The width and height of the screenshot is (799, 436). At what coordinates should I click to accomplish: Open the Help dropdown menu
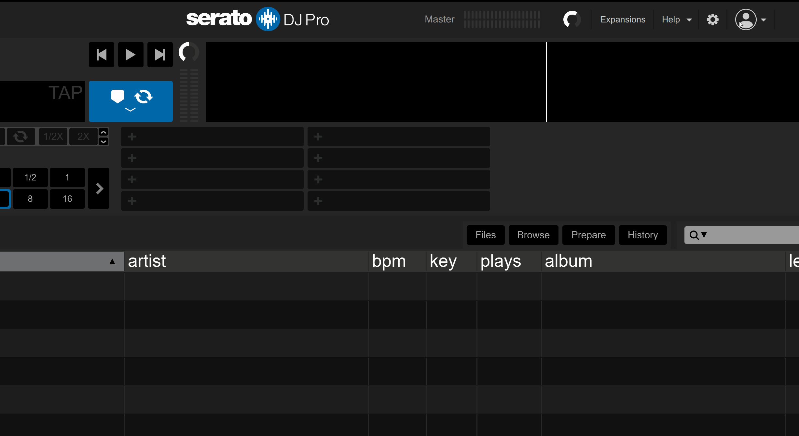click(676, 20)
